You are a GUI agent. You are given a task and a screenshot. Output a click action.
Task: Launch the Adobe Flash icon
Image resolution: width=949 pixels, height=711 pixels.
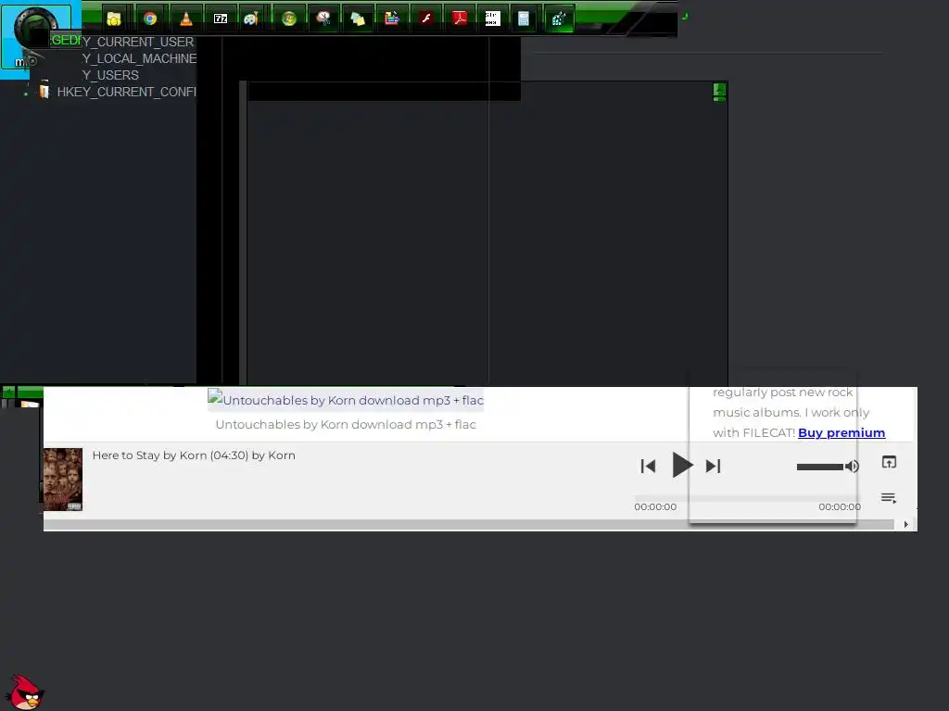tap(426, 19)
